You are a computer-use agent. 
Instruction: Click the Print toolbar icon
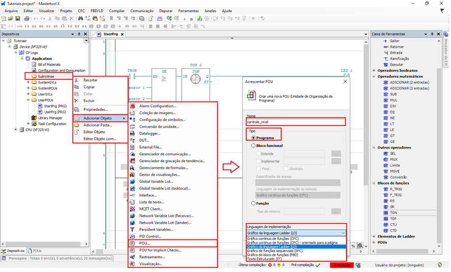[x=26, y=19]
